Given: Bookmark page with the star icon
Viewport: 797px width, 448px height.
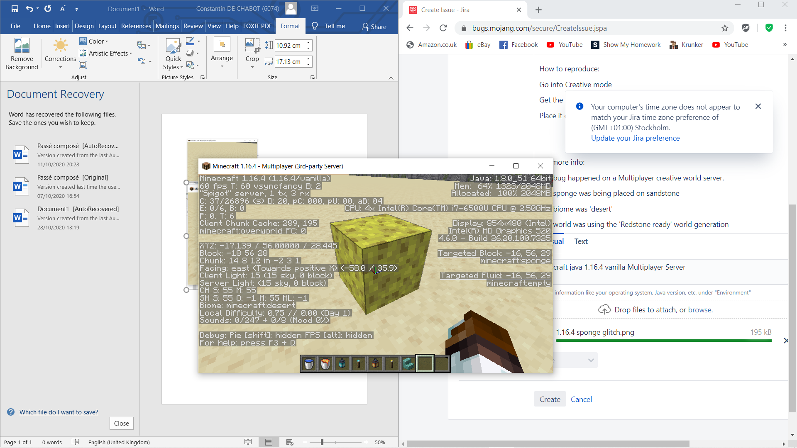Looking at the screenshot, I should 725,28.
